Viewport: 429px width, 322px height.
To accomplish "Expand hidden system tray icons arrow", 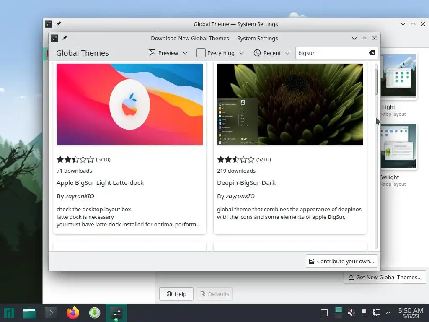I will 388,312.
